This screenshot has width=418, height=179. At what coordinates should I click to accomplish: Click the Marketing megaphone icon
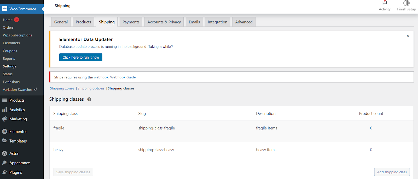coord(4,119)
